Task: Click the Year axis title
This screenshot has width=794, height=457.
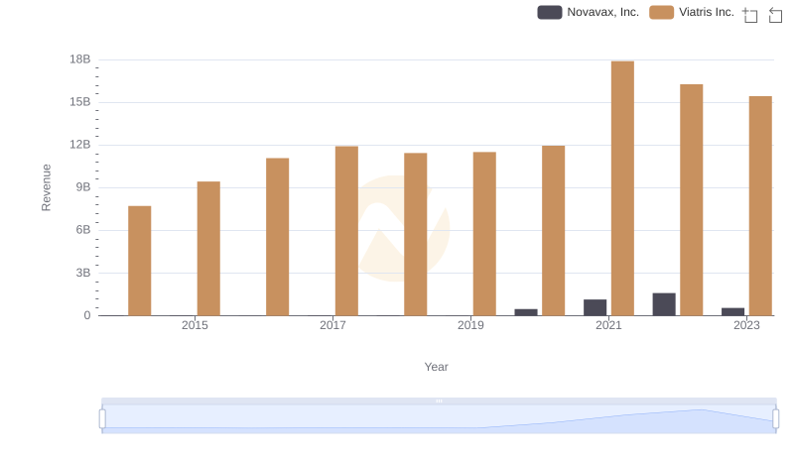Action: [436, 367]
